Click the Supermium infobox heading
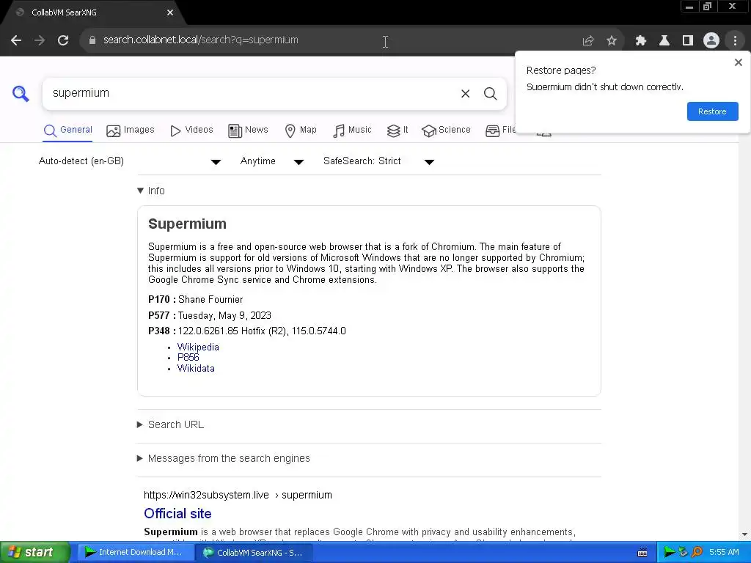 [187, 224]
